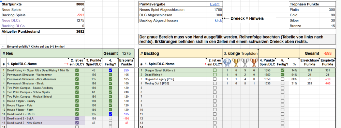The image size is (341, 128).
Task: Toggle Fertig checkbox for Dead Island 2 - SoLA
Action: [x=110, y=118]
